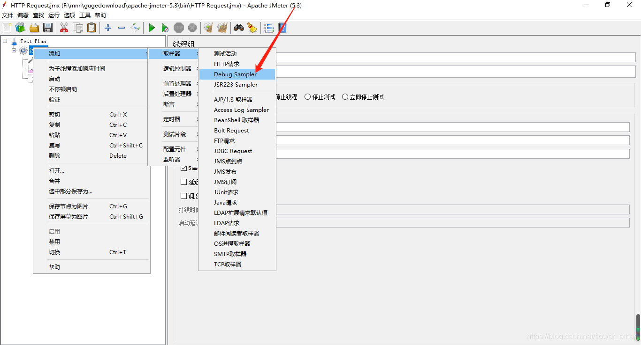The width and height of the screenshot is (641, 345).
Task: Start the test with green play icon
Action: click(152, 28)
